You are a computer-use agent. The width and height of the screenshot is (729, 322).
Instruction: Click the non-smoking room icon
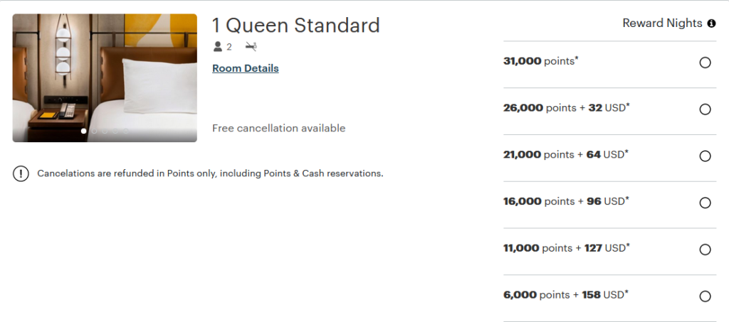tap(251, 47)
